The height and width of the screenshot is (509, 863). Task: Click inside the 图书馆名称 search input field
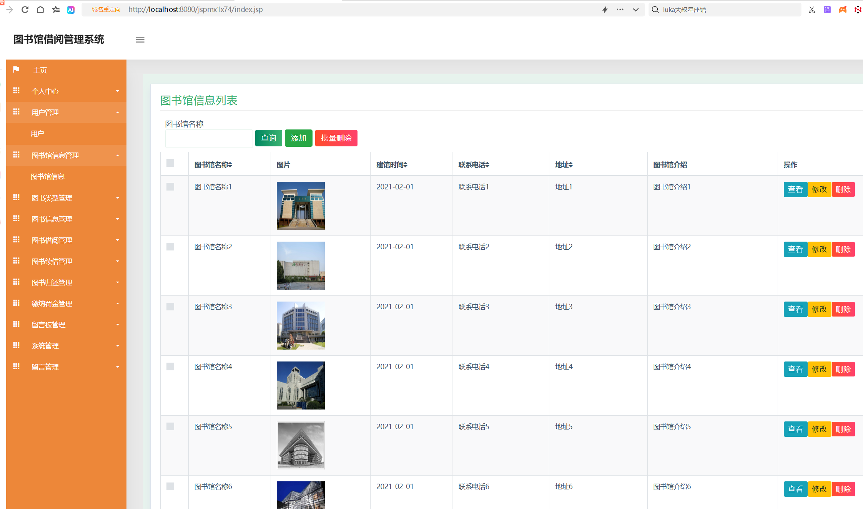click(209, 138)
